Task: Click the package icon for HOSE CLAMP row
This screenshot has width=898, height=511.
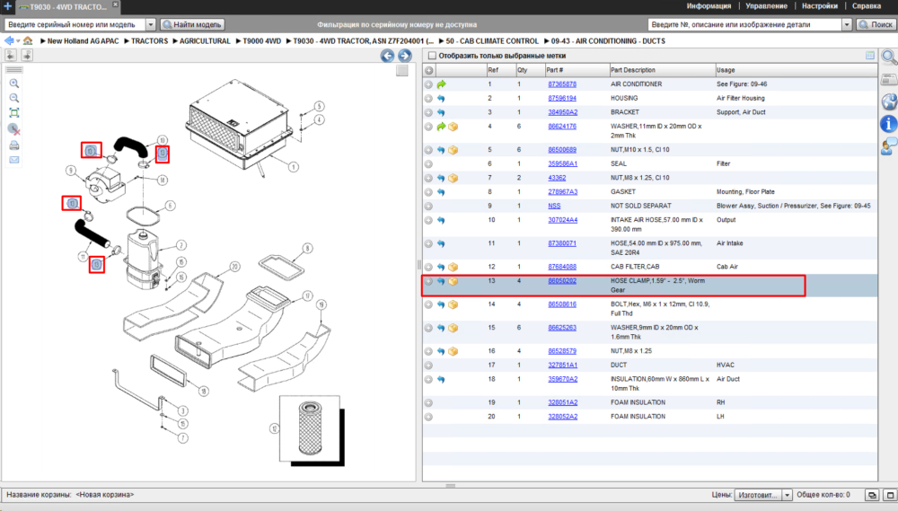Action: 453,281
